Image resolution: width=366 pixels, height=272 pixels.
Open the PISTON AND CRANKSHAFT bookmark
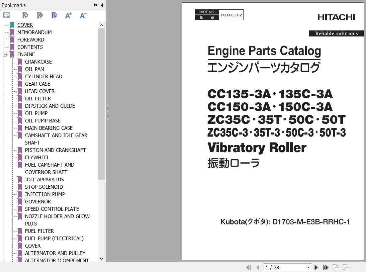point(56,150)
